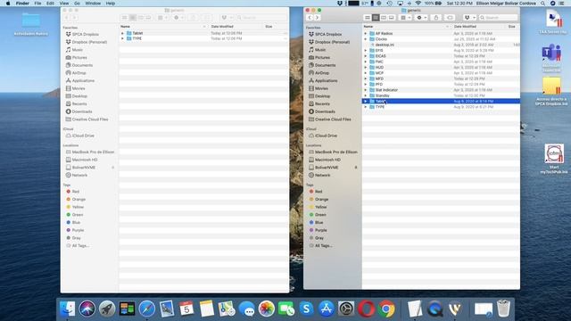Open the Help menu
571x321 pixels.
click(111, 4)
